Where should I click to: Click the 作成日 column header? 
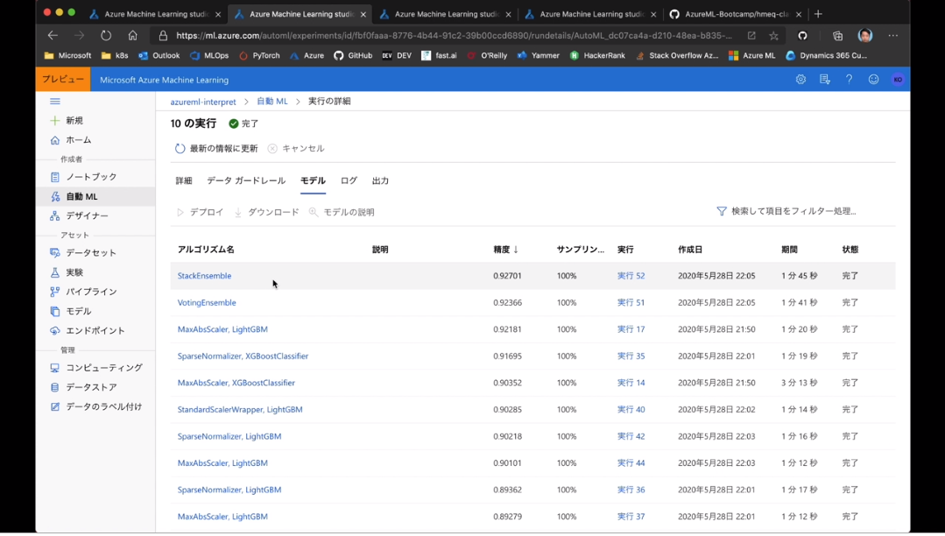coord(690,250)
